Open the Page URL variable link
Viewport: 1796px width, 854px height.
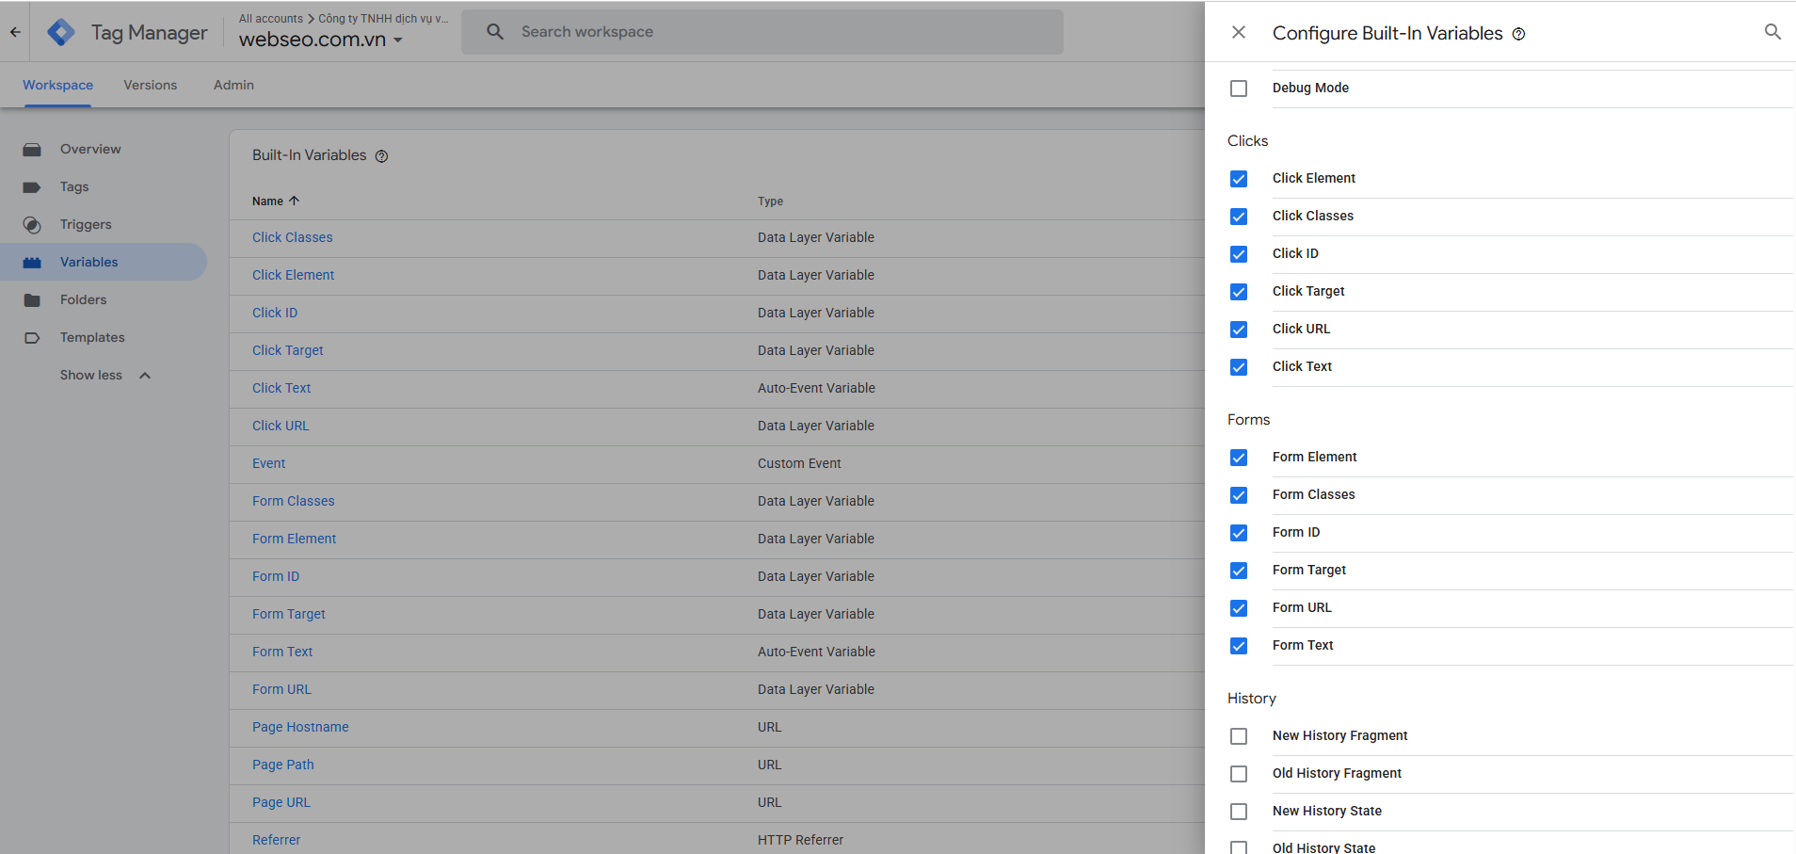281,802
